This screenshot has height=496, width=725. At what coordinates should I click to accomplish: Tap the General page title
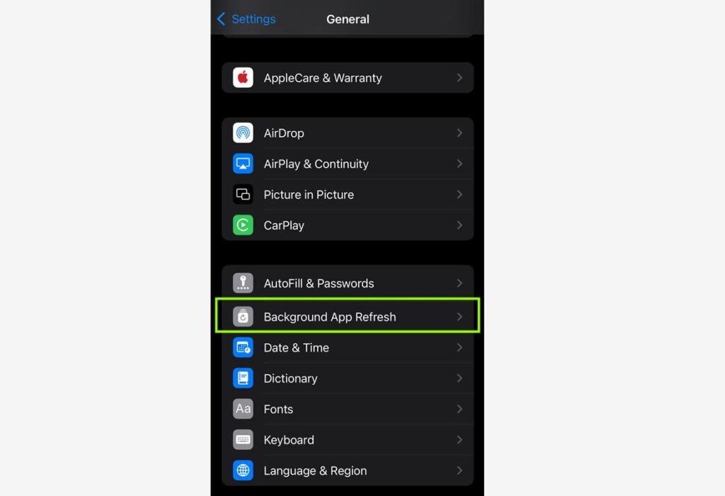point(348,19)
